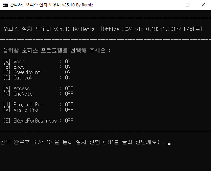Screen dimensions: 211x171
Task: Click the blinking cursor at input prompt
Action: click(169, 143)
